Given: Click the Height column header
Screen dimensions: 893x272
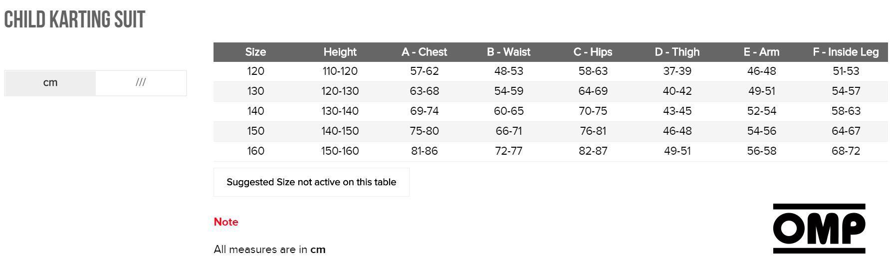Looking at the screenshot, I should tap(340, 52).
